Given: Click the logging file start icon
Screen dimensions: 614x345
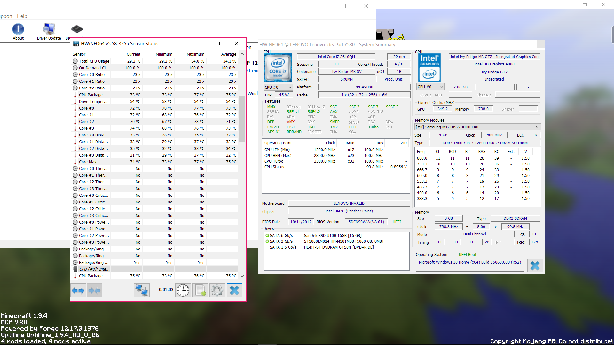Looking at the screenshot, I should pyautogui.click(x=200, y=290).
